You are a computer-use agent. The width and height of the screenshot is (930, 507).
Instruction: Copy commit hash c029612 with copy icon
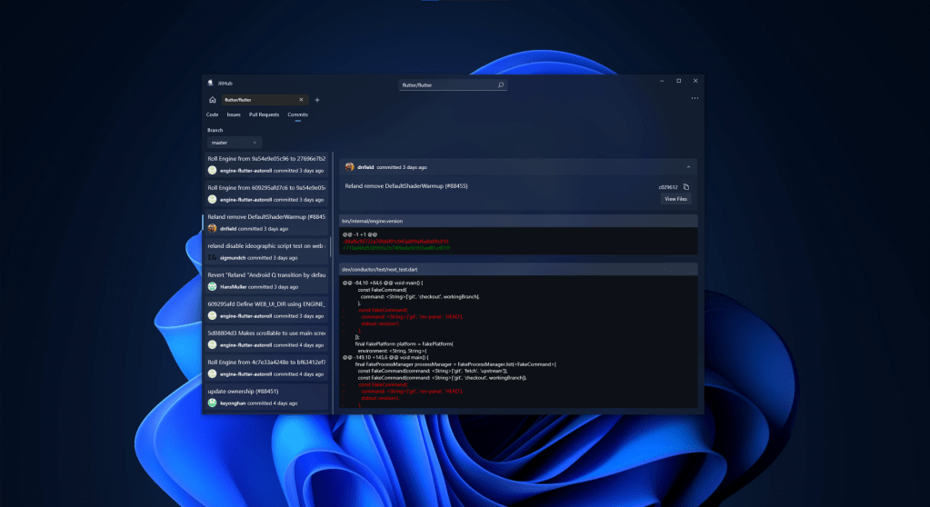[686, 186]
